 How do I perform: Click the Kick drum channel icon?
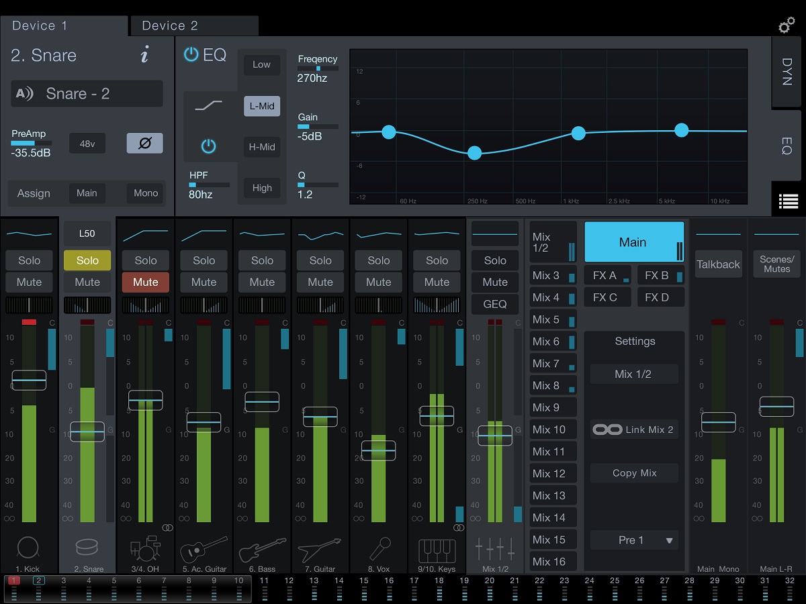click(28, 548)
